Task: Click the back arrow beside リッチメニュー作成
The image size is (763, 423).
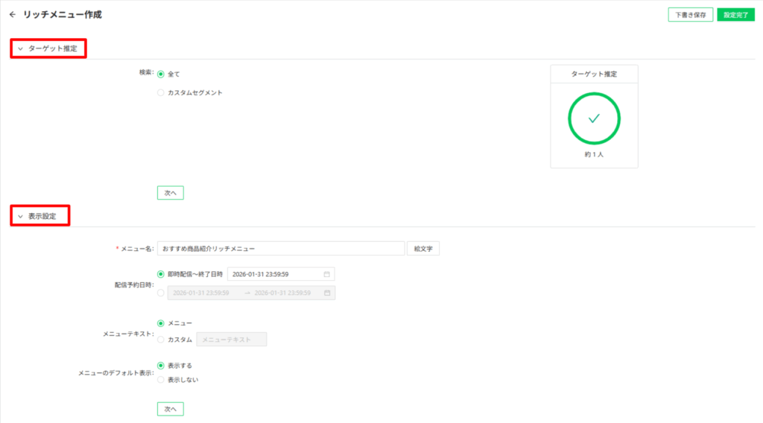Action: click(x=12, y=14)
